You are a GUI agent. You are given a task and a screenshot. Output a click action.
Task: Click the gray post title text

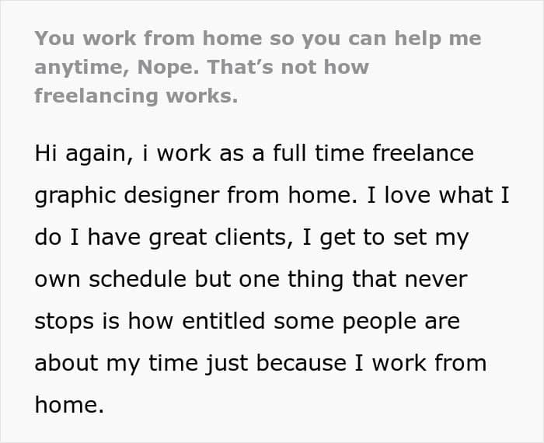coord(258,67)
